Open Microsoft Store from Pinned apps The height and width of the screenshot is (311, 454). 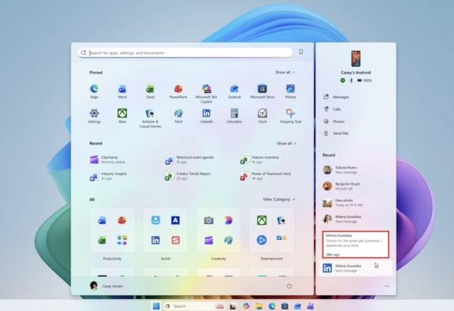pyautogui.click(x=263, y=92)
